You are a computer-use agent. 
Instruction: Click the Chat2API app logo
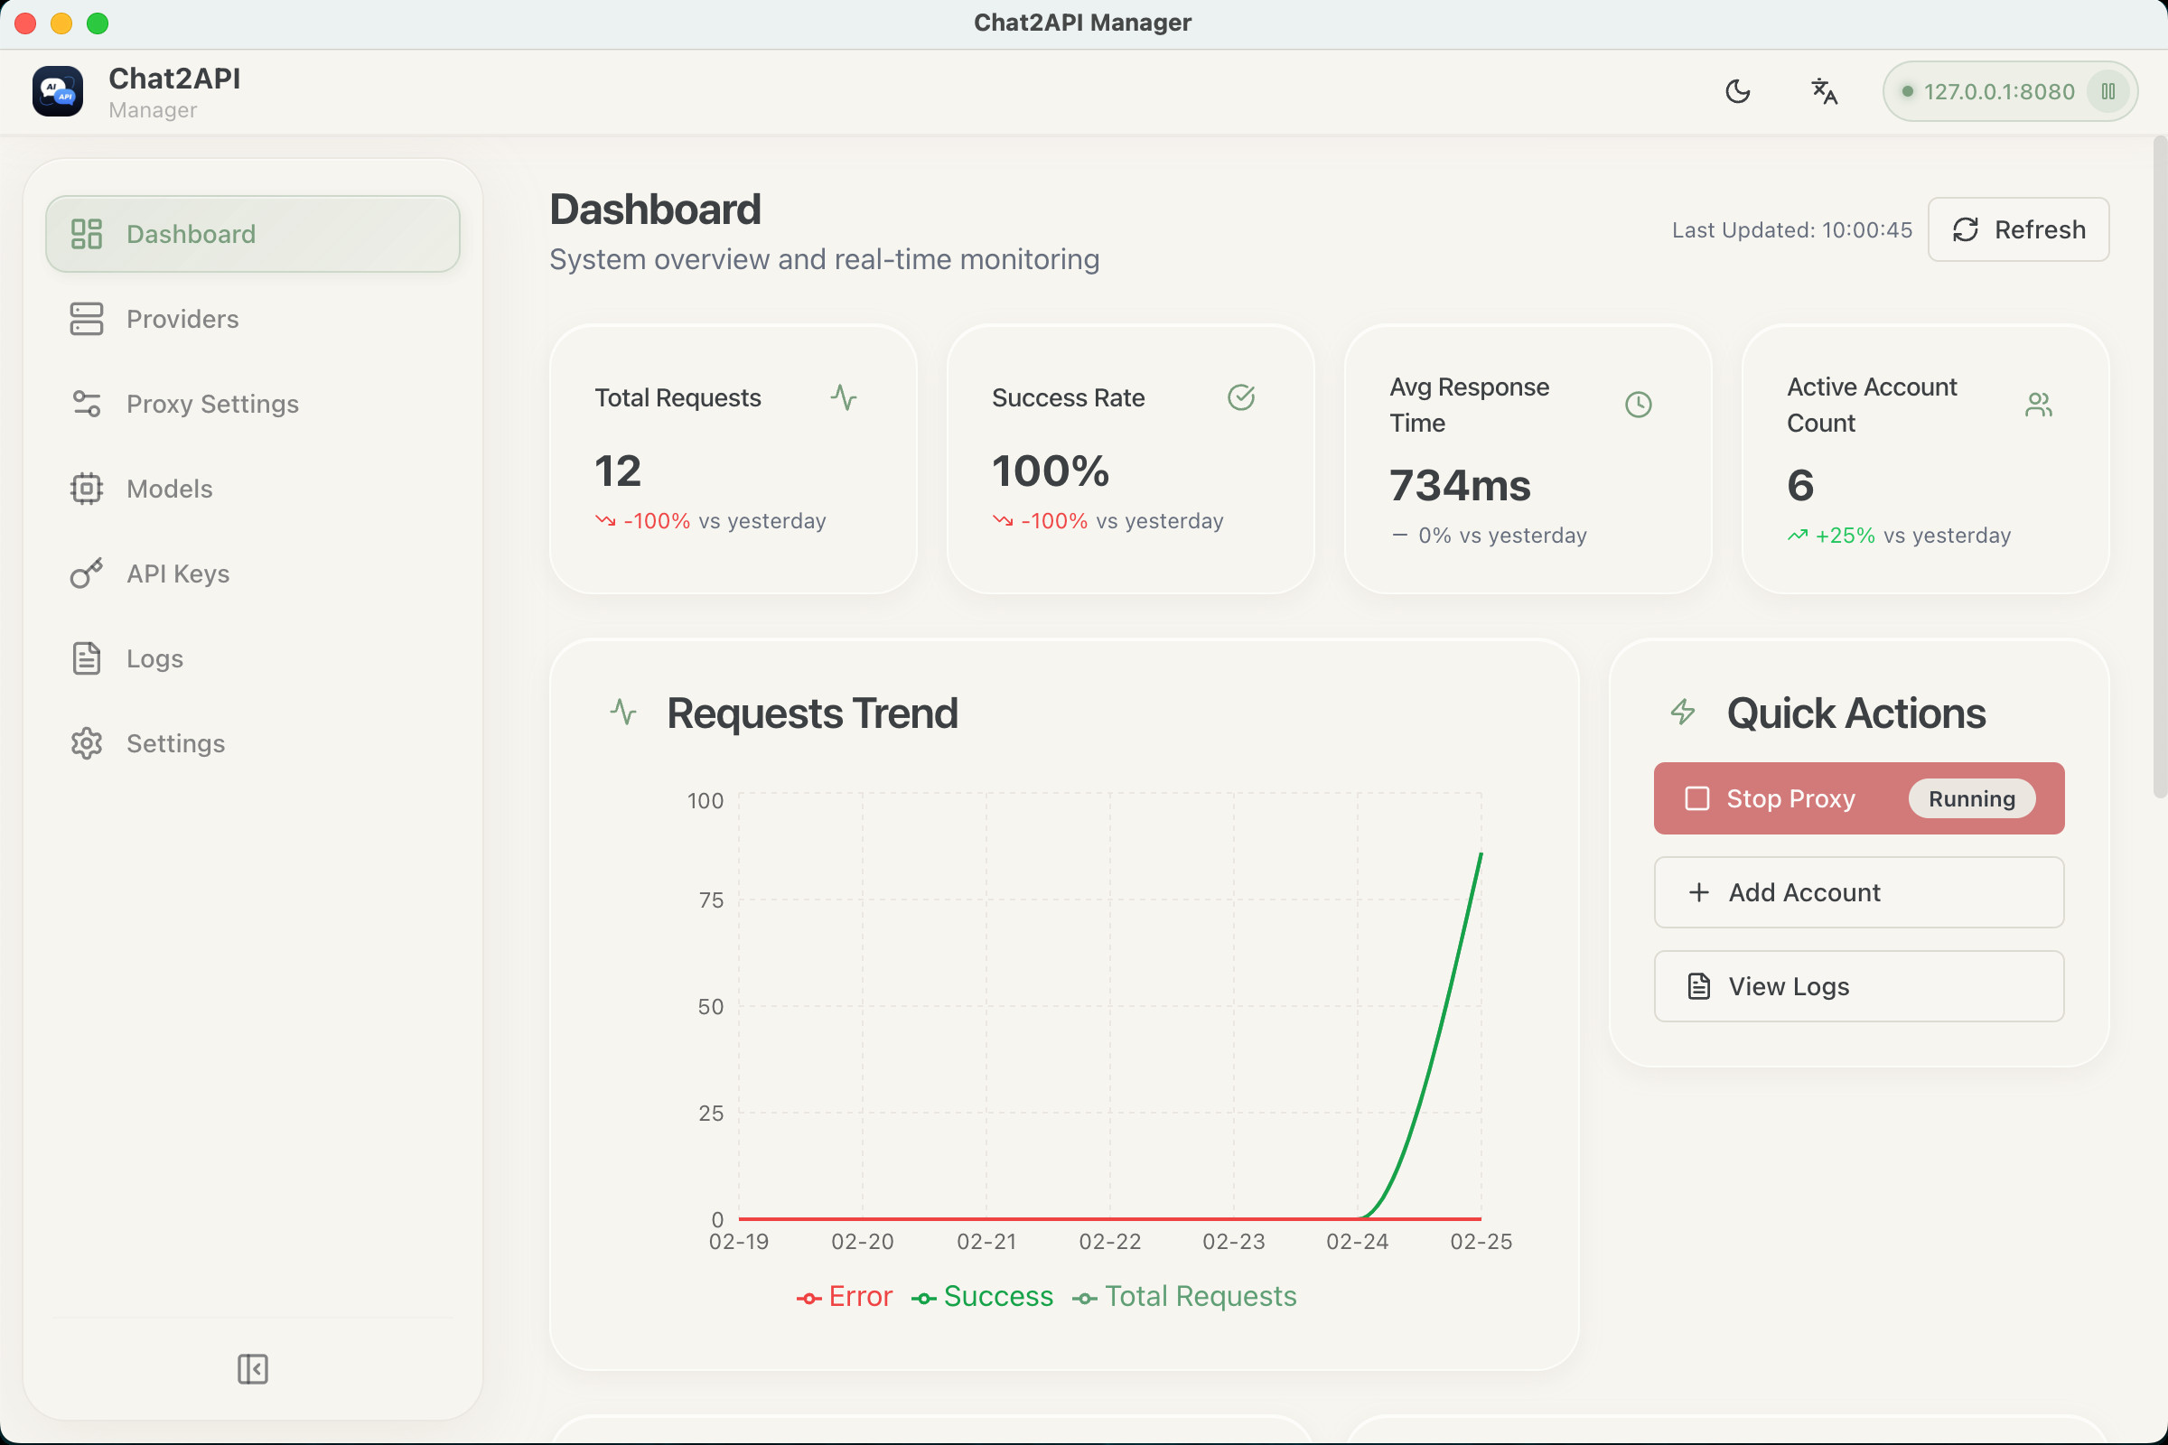58,91
